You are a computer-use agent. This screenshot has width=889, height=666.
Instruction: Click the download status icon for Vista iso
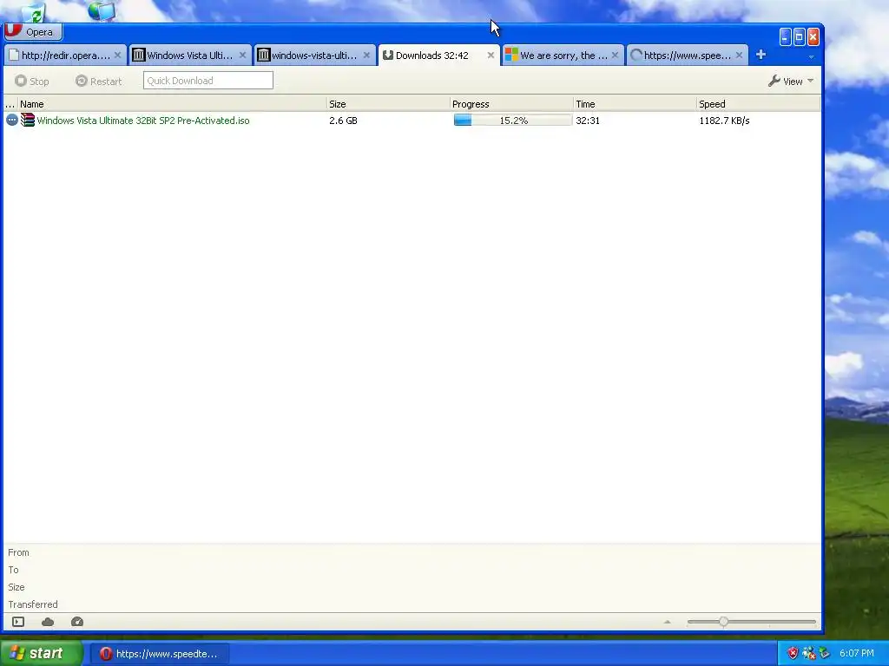12,120
